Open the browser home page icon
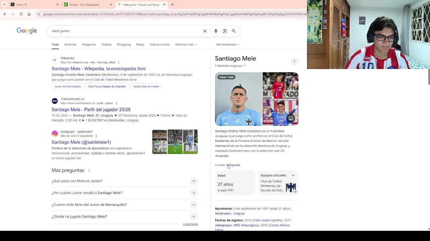430x241 pixels. (29, 14)
